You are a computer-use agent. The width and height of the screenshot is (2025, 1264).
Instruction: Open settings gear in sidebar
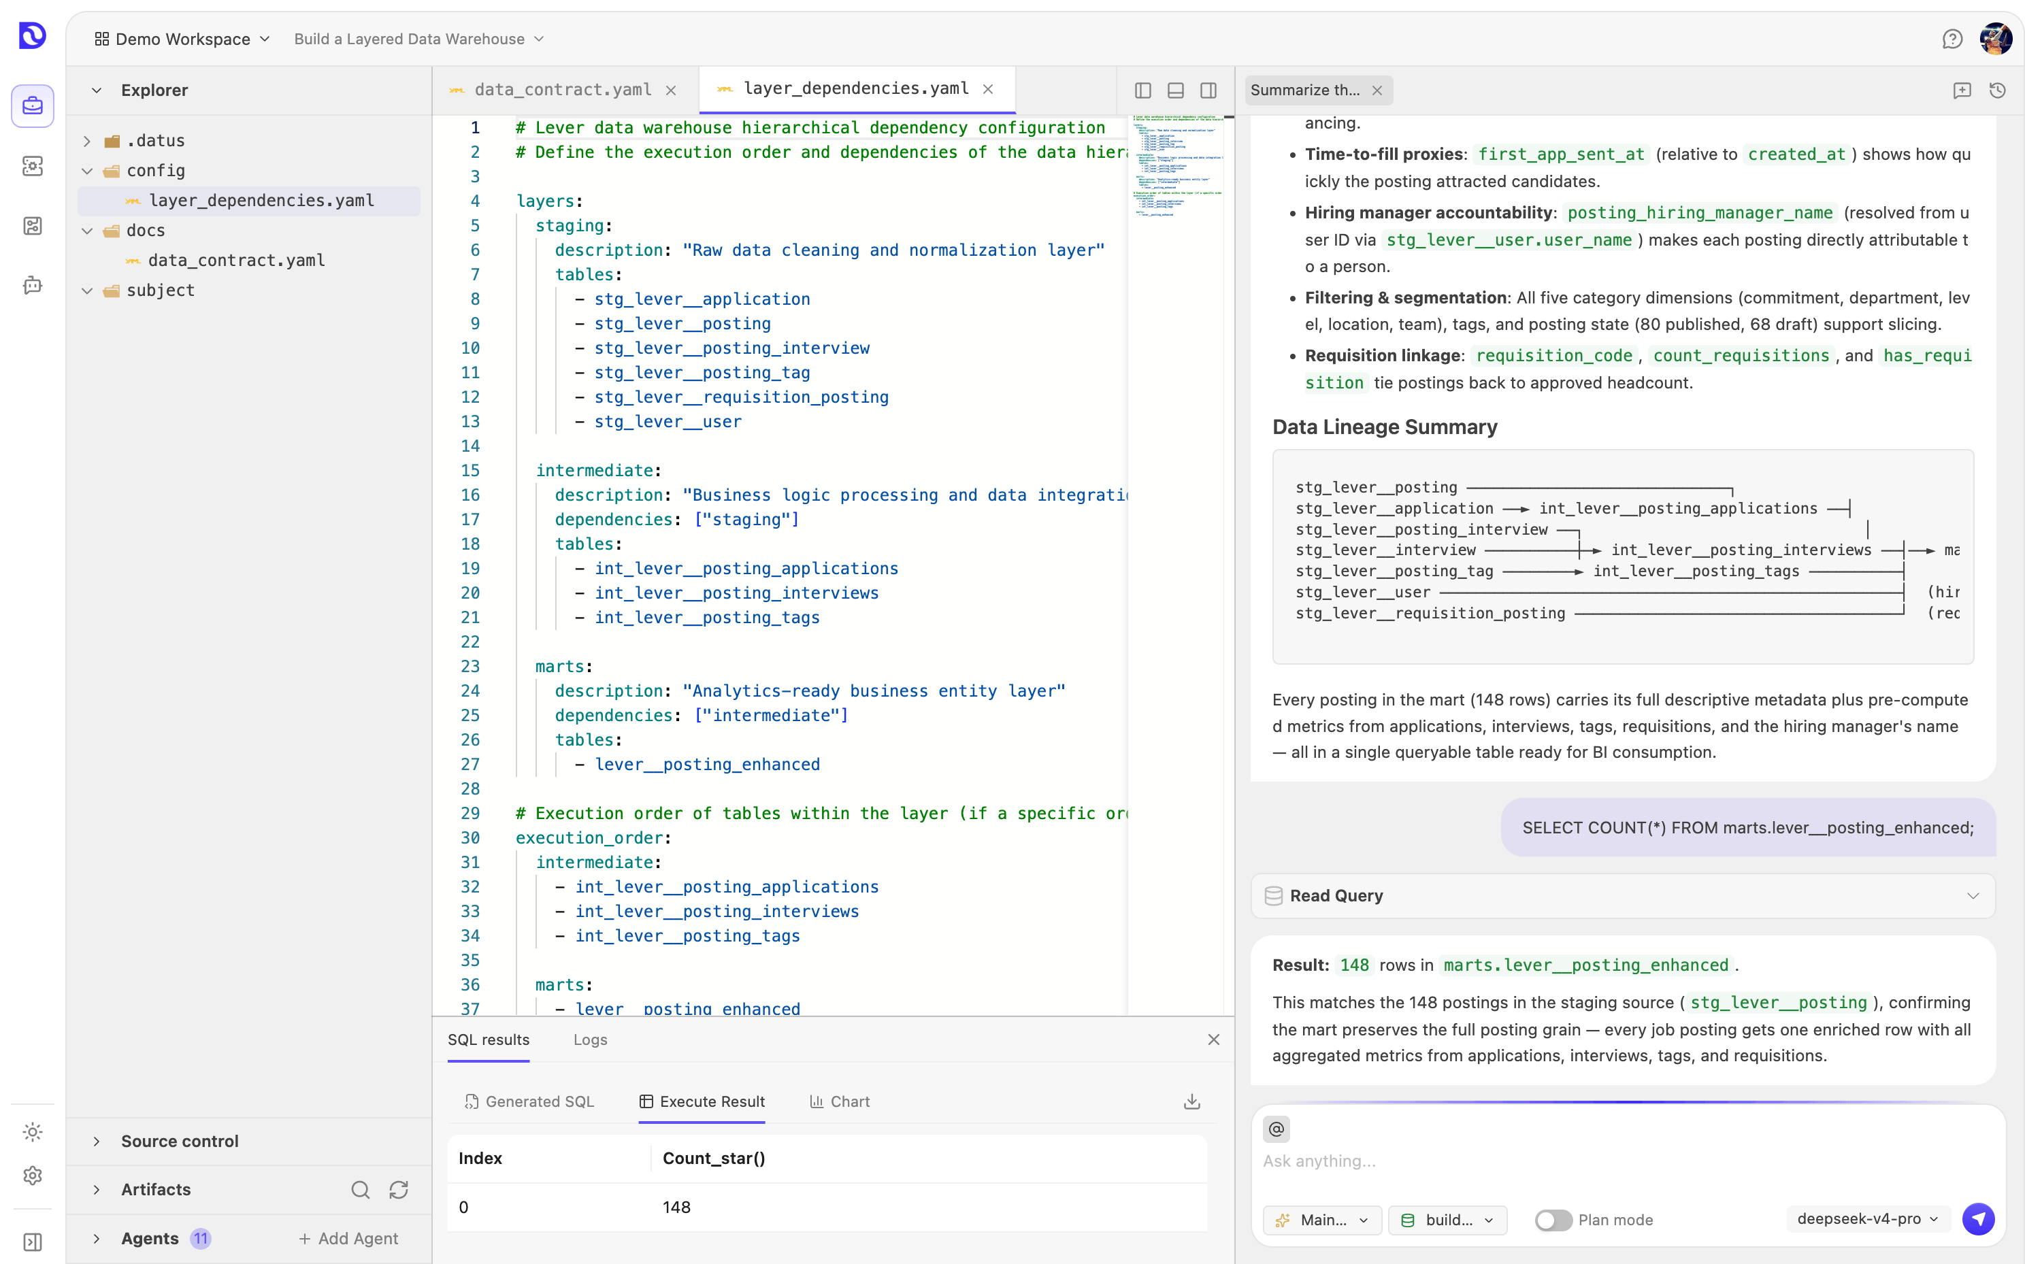point(33,1176)
